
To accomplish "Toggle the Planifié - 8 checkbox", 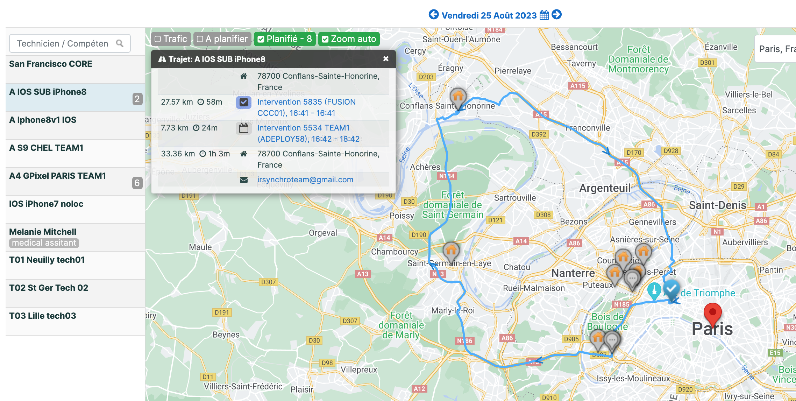I will click(x=261, y=39).
